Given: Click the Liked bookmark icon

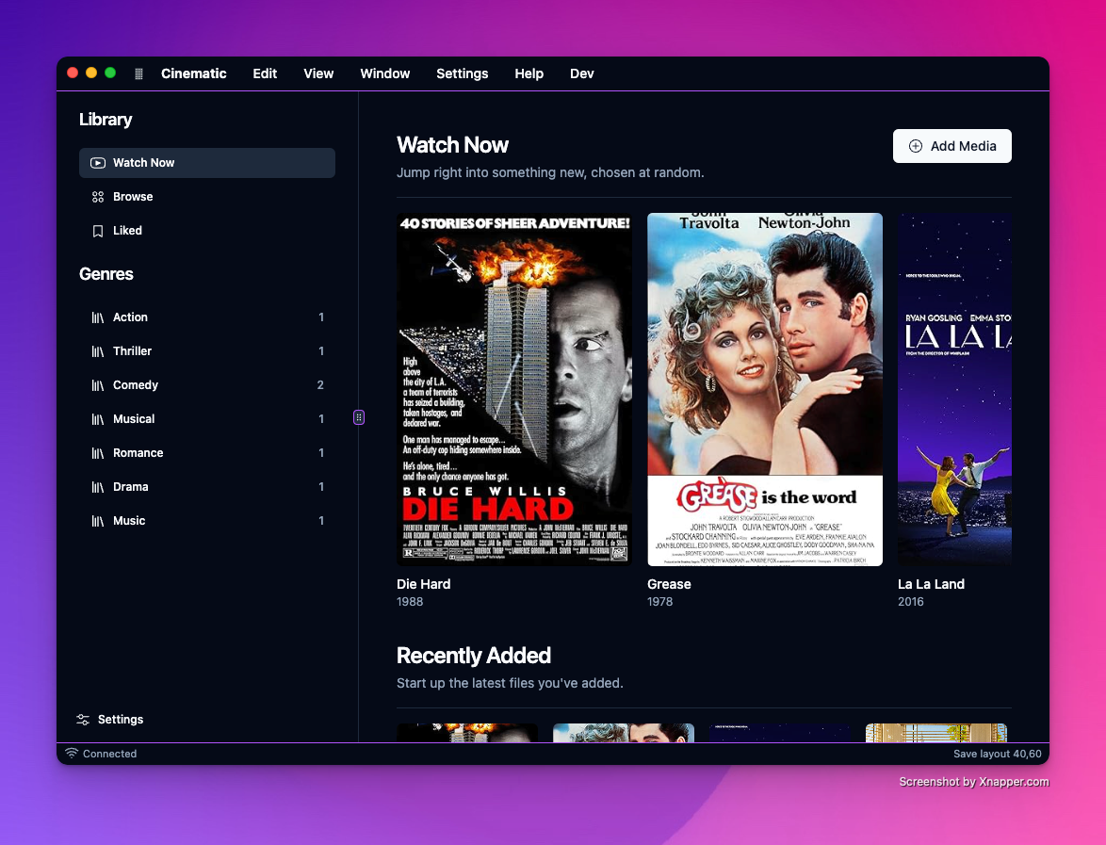Looking at the screenshot, I should (x=98, y=231).
